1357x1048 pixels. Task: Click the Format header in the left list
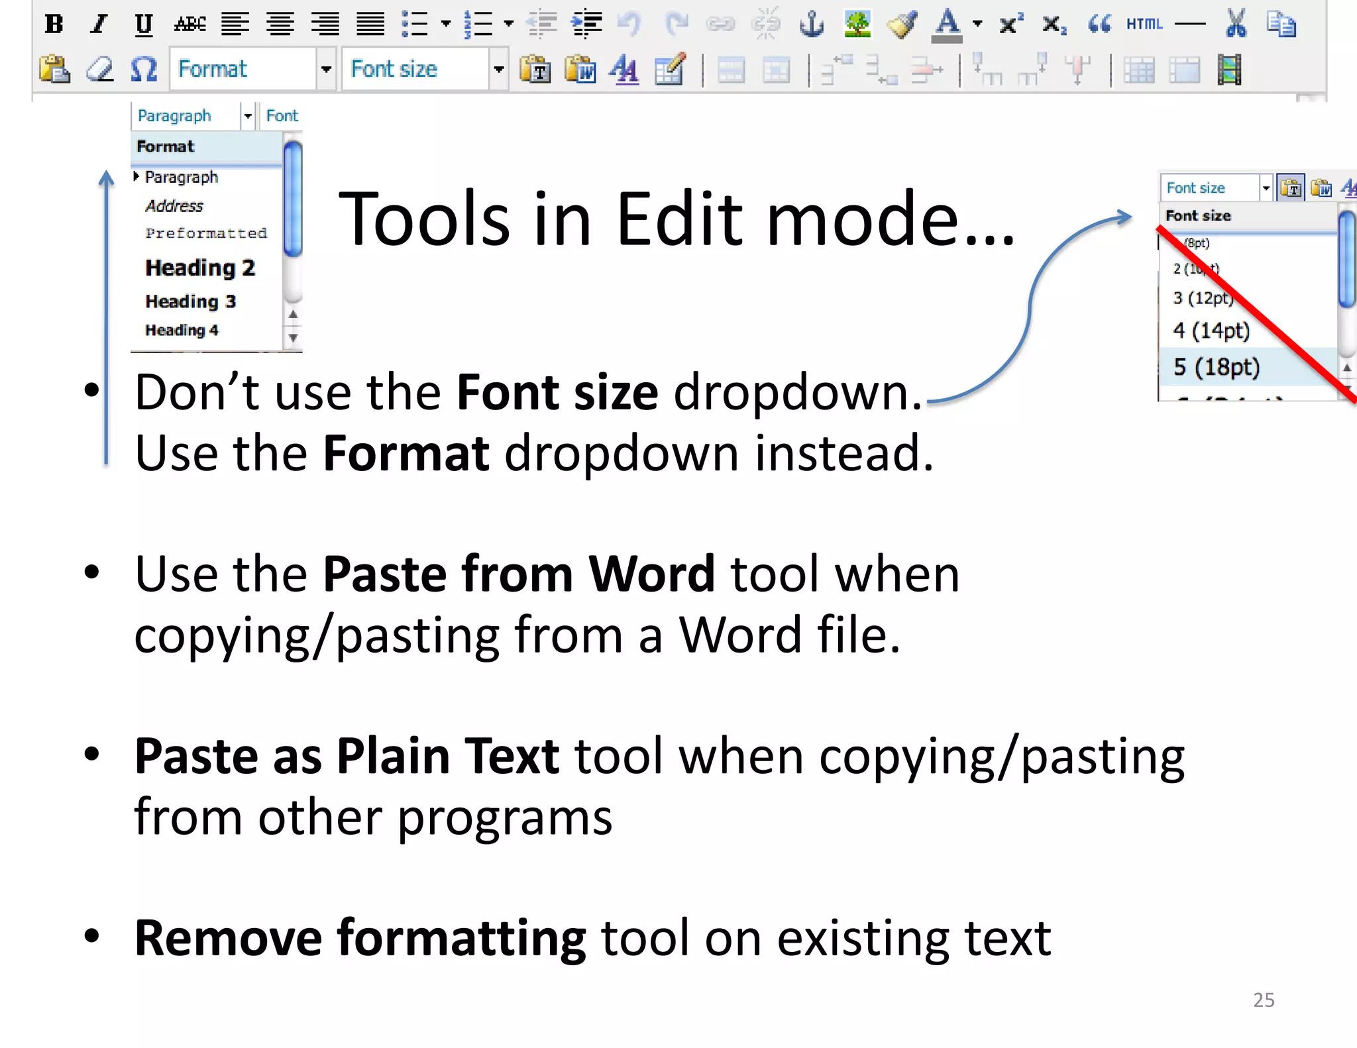pos(207,147)
